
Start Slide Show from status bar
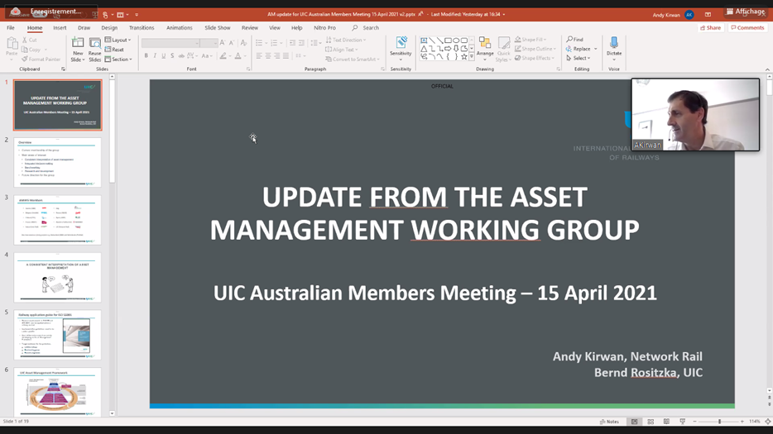pos(682,422)
